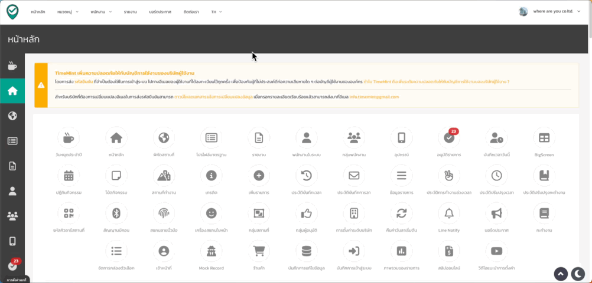Click บอร์ดประกาศ in the top navigation menu
This screenshot has height=283, width=592.
coord(160,12)
